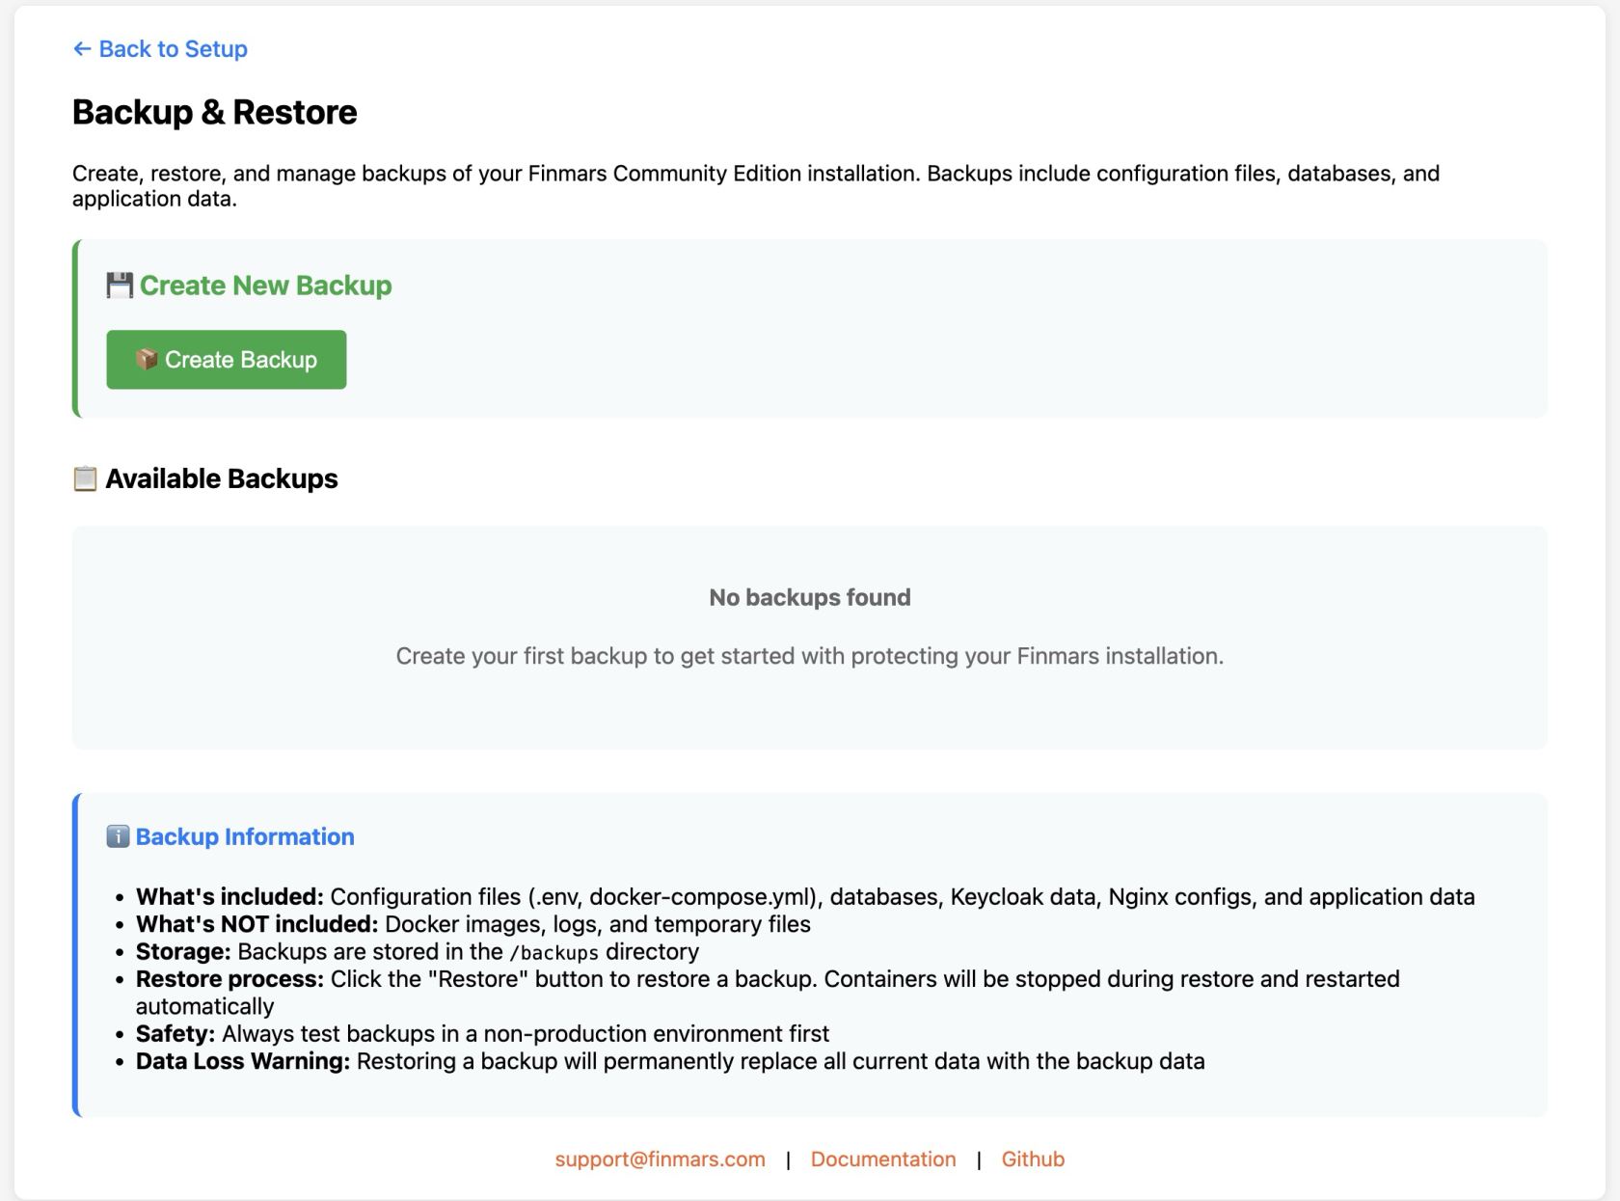Click the Data Loss Warning bullet label
1620x1201 pixels.
coord(243,1061)
